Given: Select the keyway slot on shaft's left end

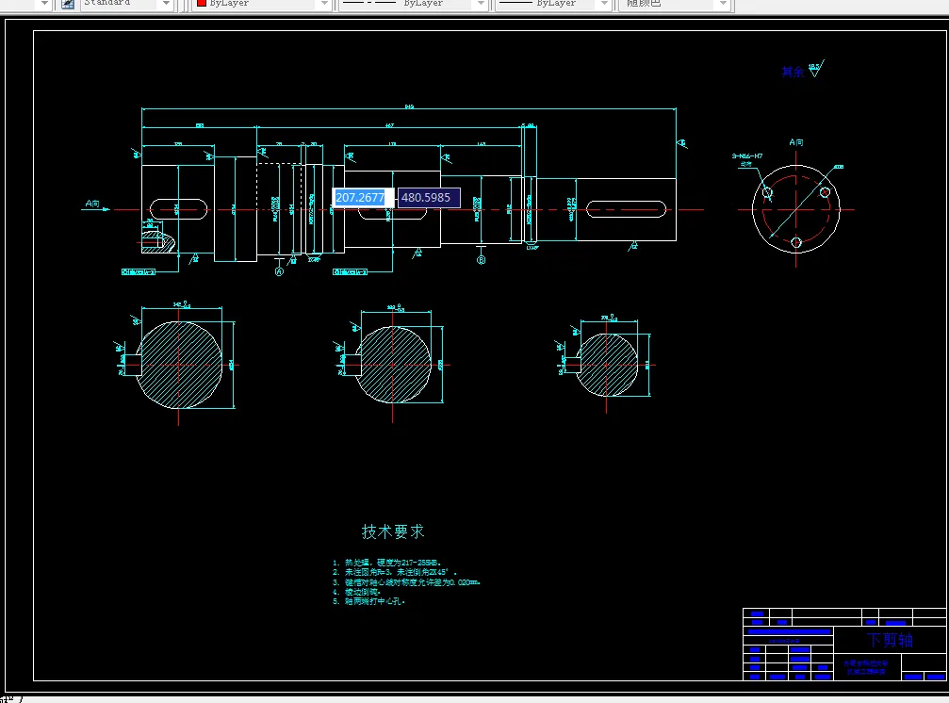Looking at the screenshot, I should (x=178, y=209).
